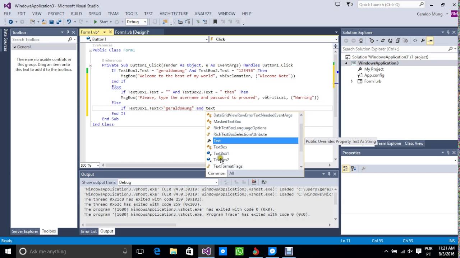The width and height of the screenshot is (460, 258).
Task: Open the notifications flag showing 8
Action: (350, 5)
